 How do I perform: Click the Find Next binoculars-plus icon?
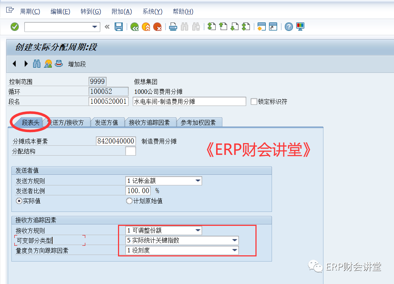coord(196,26)
